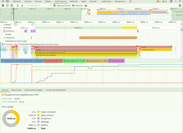Expand the Réseau track
Screen dimensions: 183x133
click(x=4, y=24)
